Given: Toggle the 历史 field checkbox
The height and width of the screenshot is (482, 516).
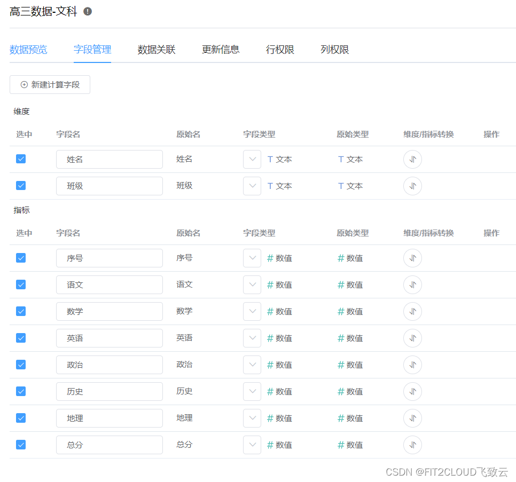Looking at the screenshot, I should tap(21, 391).
